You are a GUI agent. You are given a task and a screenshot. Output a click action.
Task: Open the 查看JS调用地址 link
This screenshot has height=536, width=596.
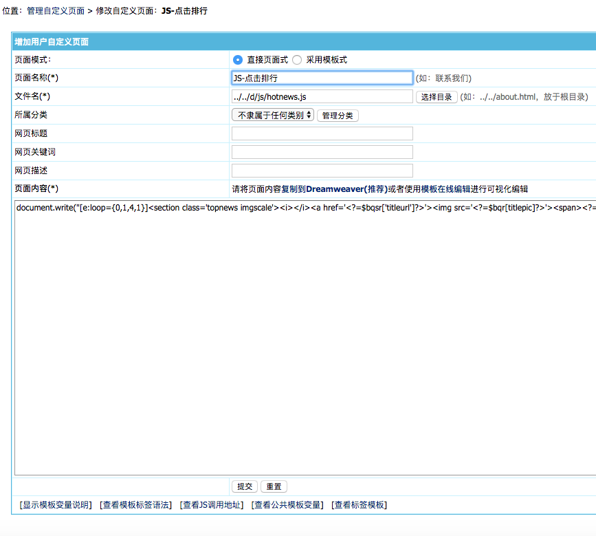click(211, 505)
